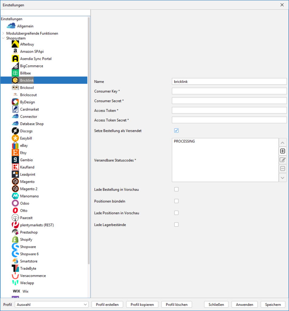
Task: Select Magento 2 in shop list
Action: point(29,189)
